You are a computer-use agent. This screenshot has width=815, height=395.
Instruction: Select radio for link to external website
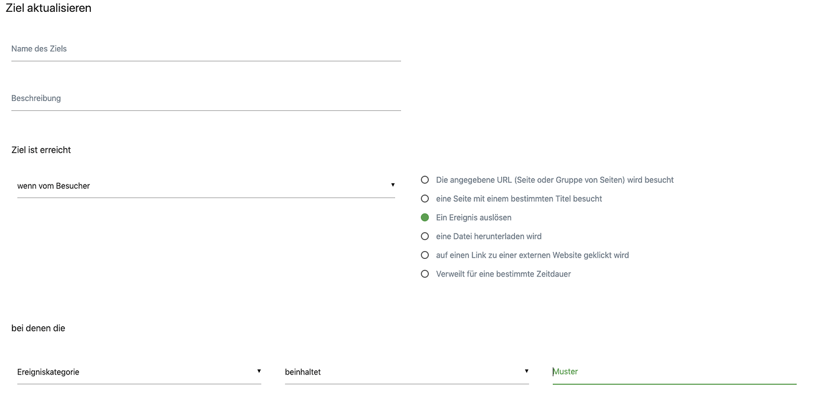425,255
